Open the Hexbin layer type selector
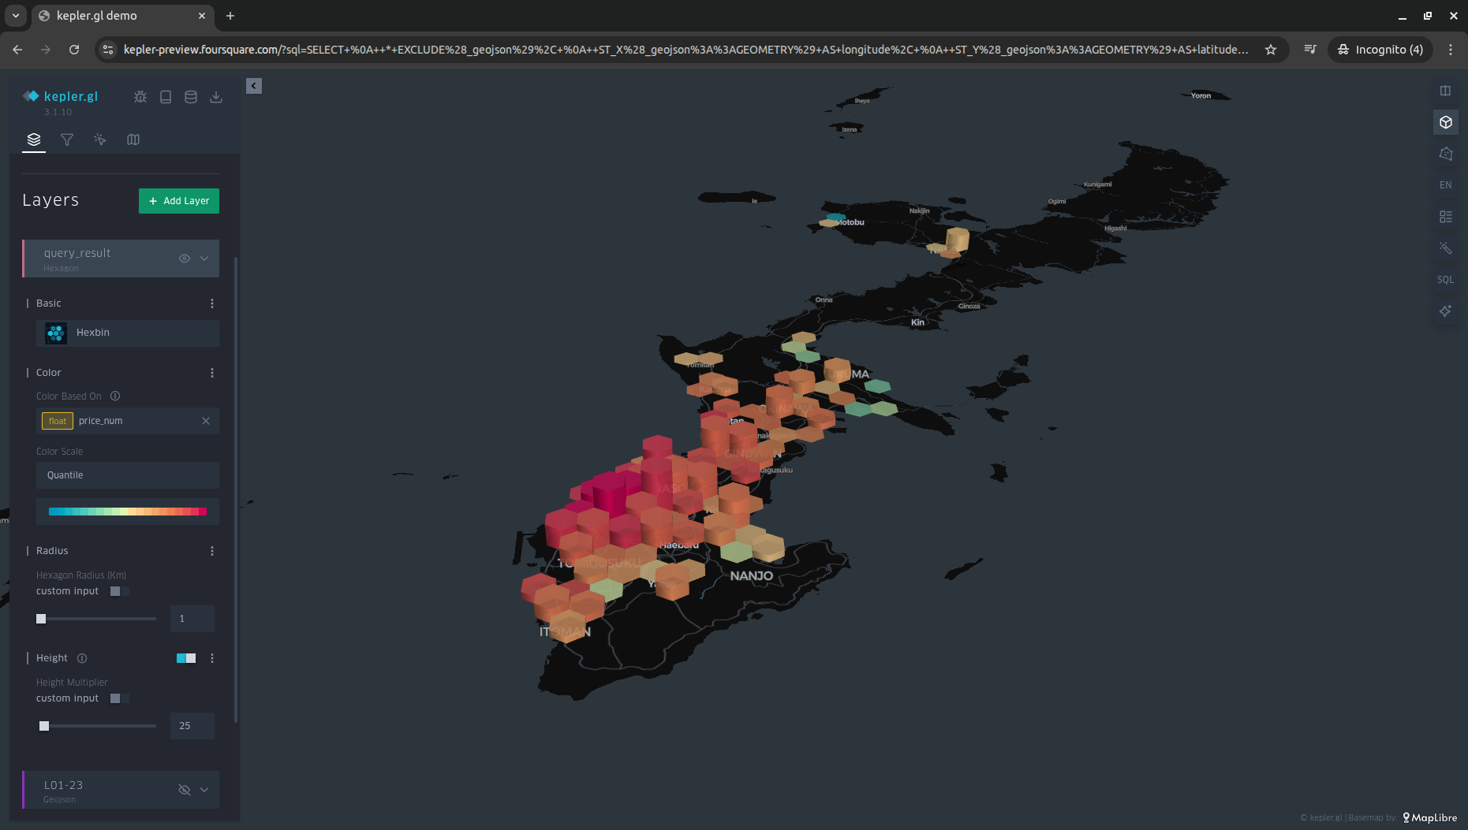 click(x=128, y=333)
